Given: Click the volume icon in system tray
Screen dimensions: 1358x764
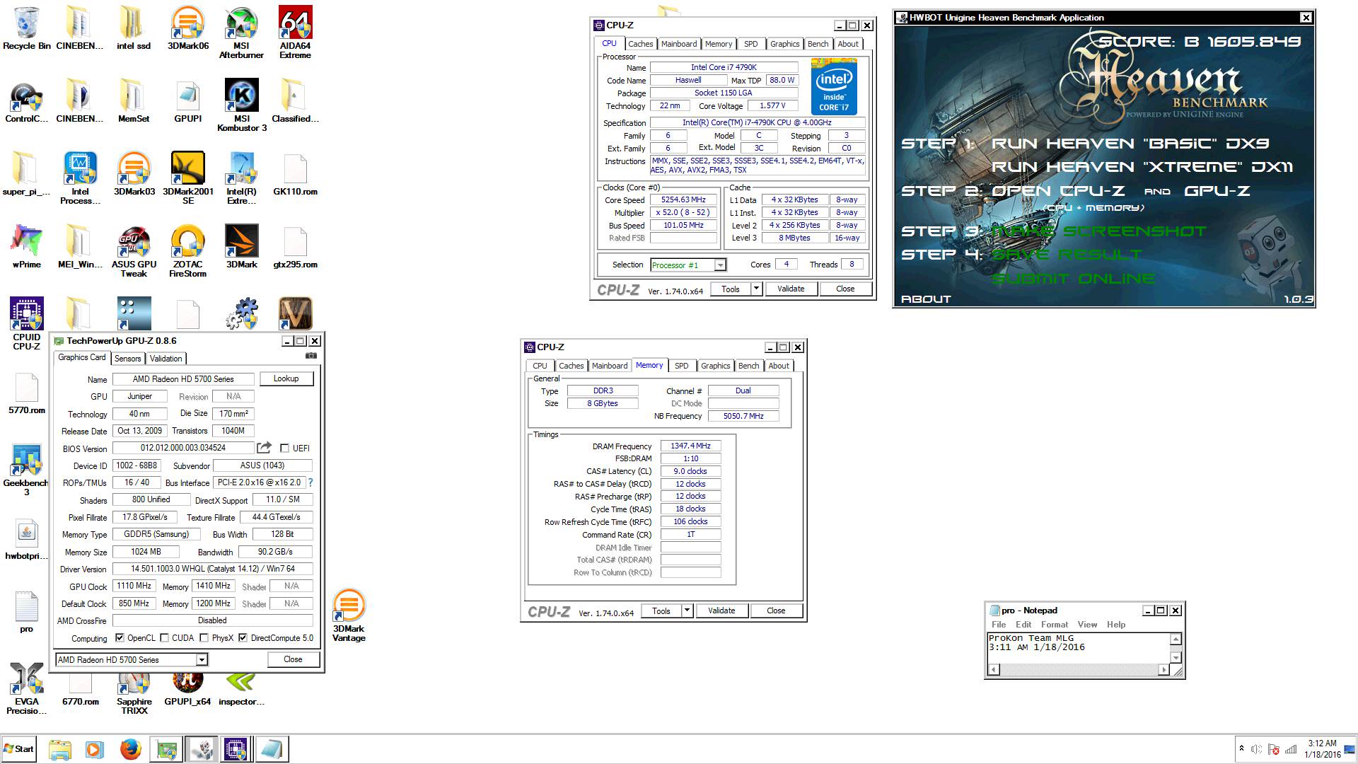Looking at the screenshot, I should (1257, 749).
